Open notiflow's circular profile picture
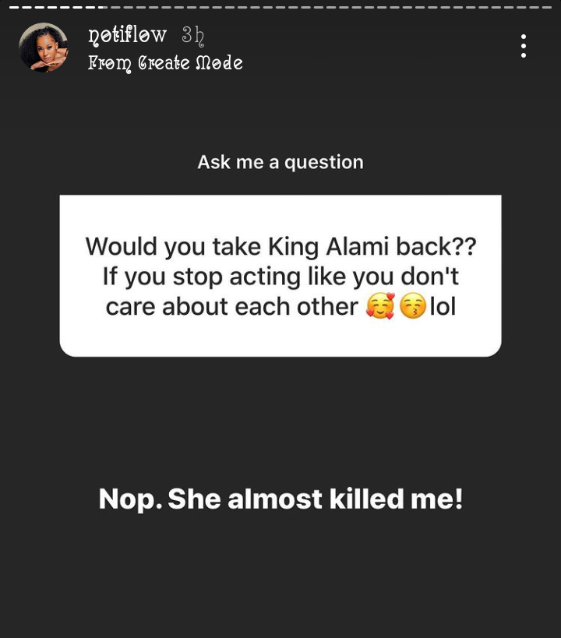The image size is (561, 638). tap(44, 48)
